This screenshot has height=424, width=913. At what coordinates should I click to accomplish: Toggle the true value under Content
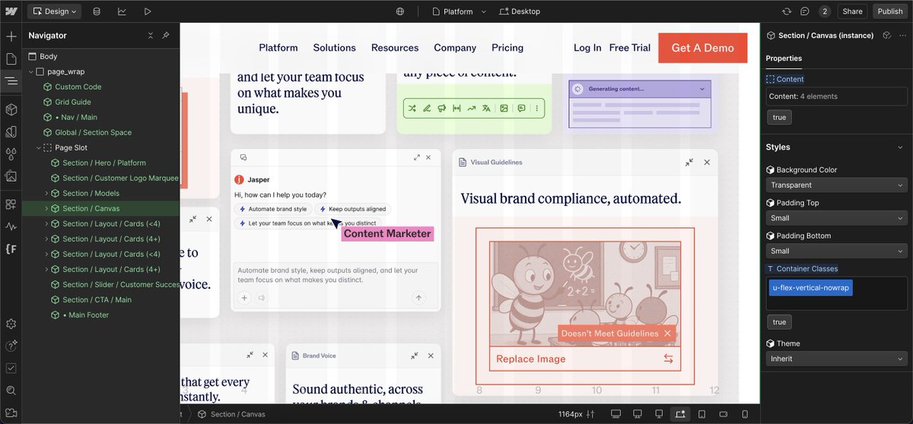coord(779,117)
